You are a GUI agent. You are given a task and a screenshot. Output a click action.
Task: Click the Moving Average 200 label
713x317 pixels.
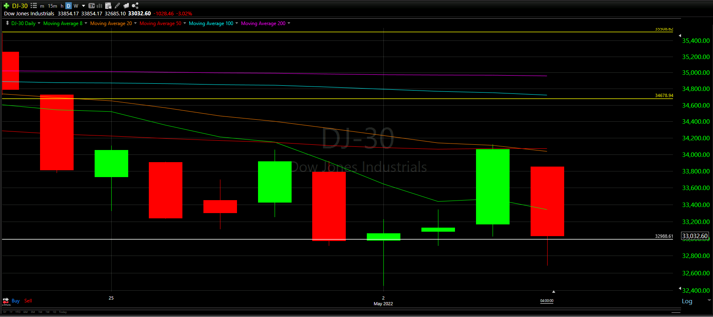click(263, 23)
